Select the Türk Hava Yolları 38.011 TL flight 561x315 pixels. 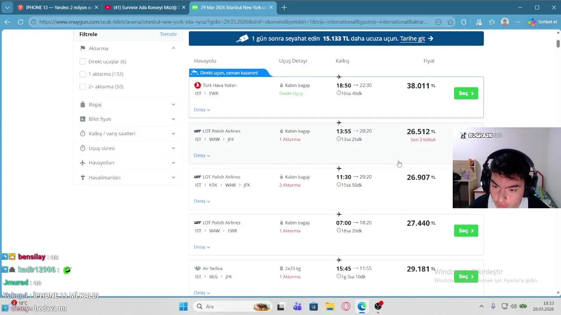466,93
